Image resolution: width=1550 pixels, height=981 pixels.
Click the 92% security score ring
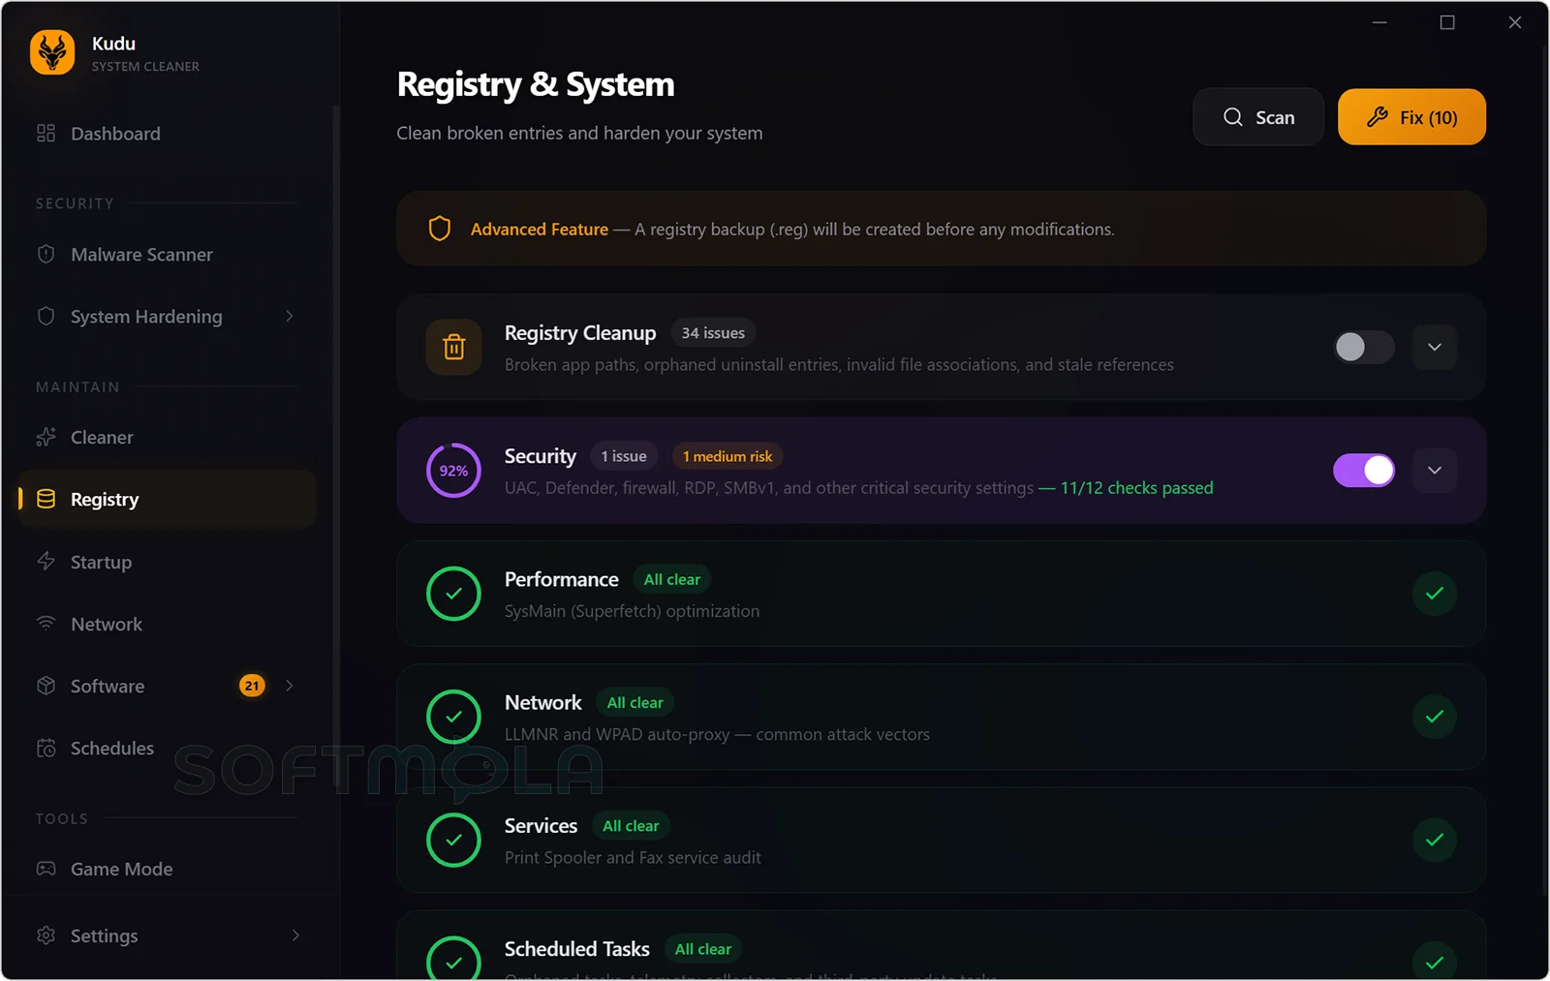453,471
